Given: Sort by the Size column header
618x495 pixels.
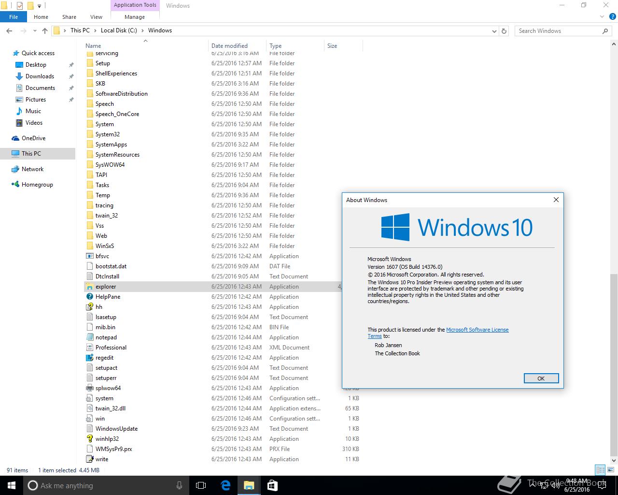Looking at the screenshot, I should pos(343,46).
